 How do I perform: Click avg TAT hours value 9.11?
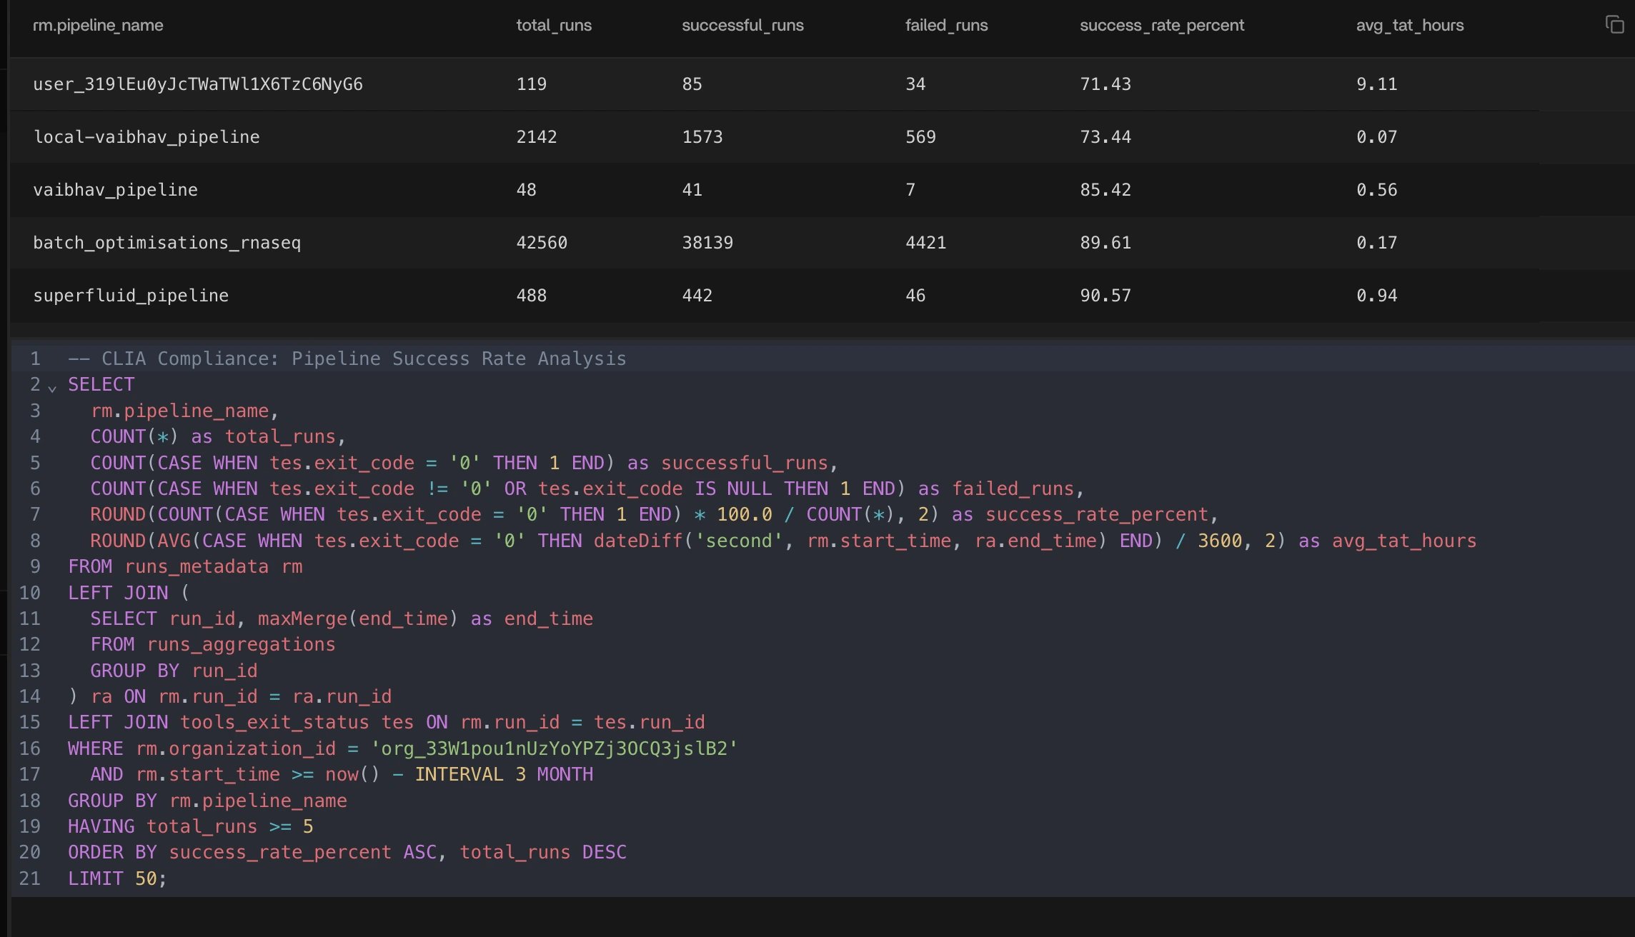1376,84
